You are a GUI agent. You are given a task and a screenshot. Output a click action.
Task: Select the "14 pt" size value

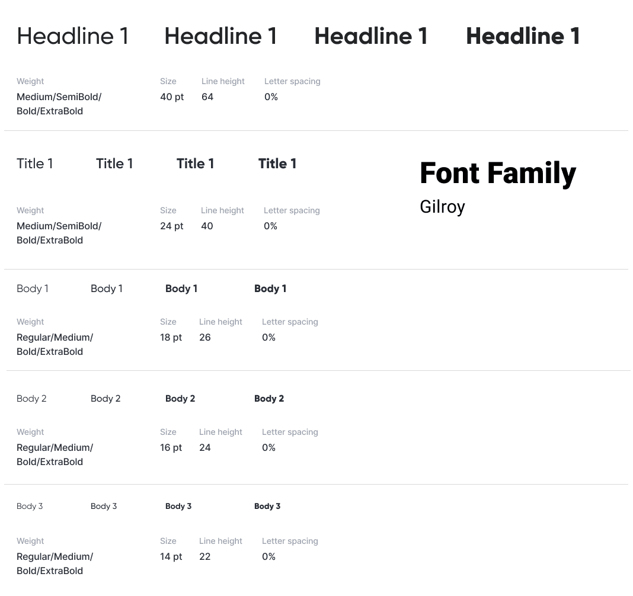tap(171, 556)
